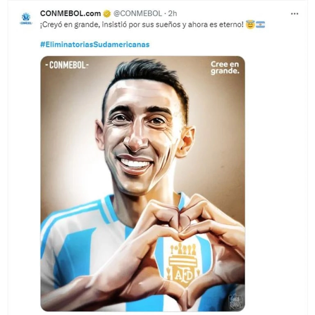Click the artist signature in image corner

tap(236, 301)
